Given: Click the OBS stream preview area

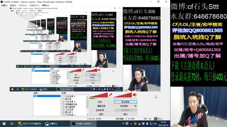Looking at the screenshot, I should point(85,49).
